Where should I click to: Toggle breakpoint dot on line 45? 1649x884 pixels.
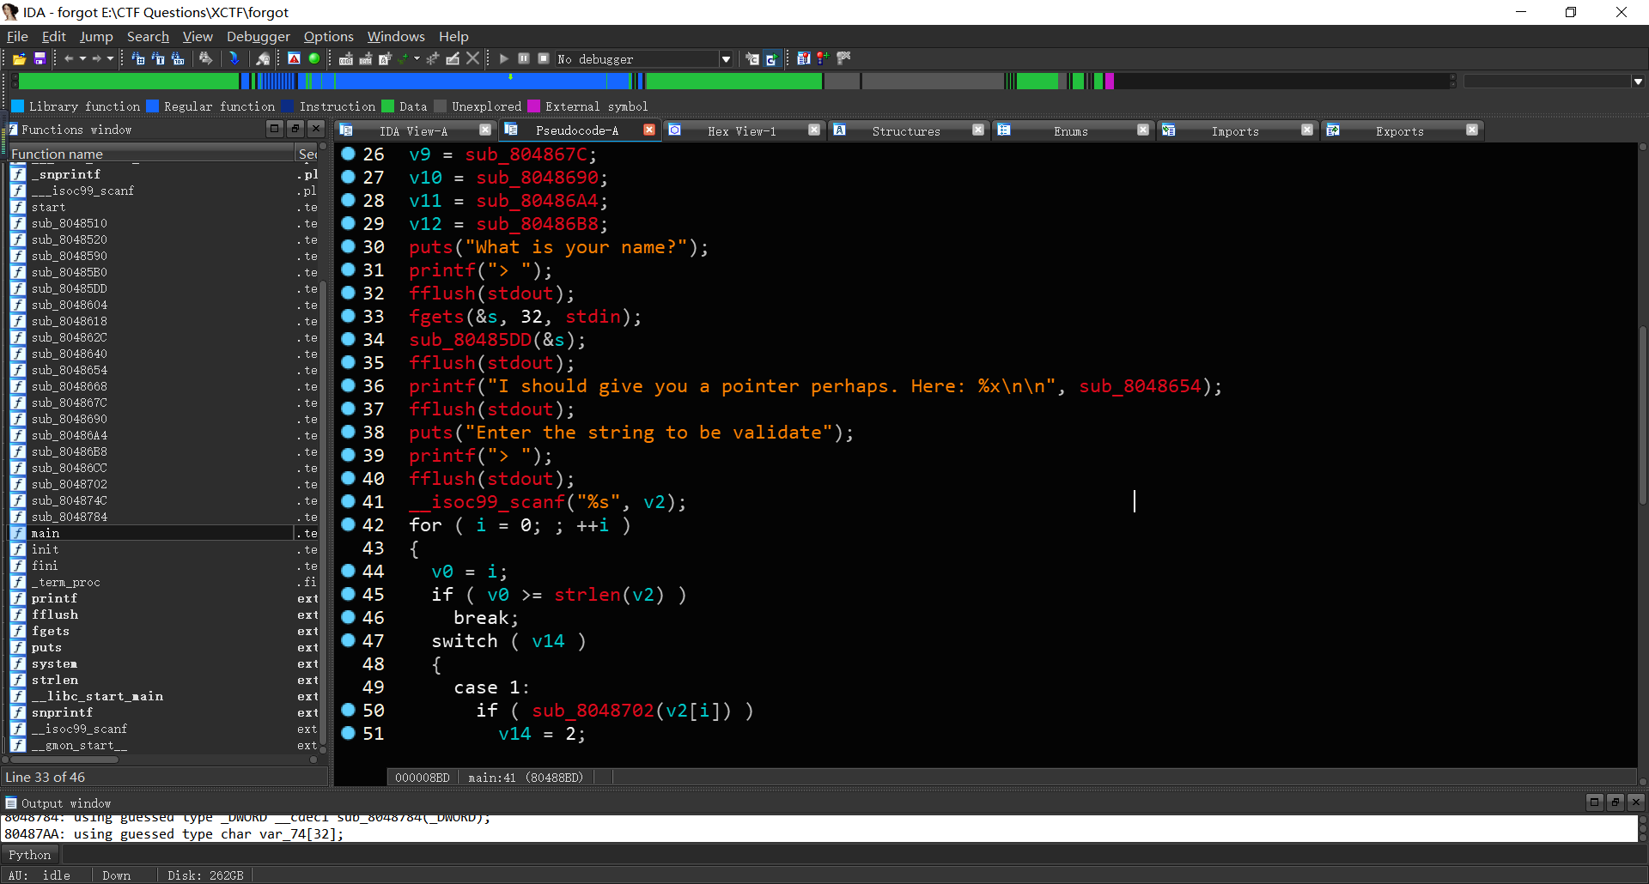348,594
